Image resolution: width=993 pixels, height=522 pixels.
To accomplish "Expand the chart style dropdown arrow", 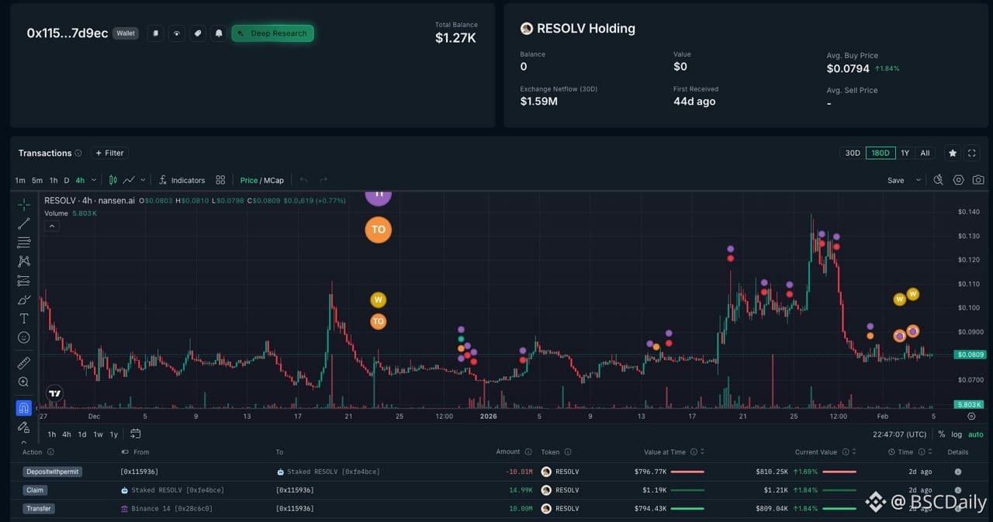I will pyautogui.click(x=143, y=180).
